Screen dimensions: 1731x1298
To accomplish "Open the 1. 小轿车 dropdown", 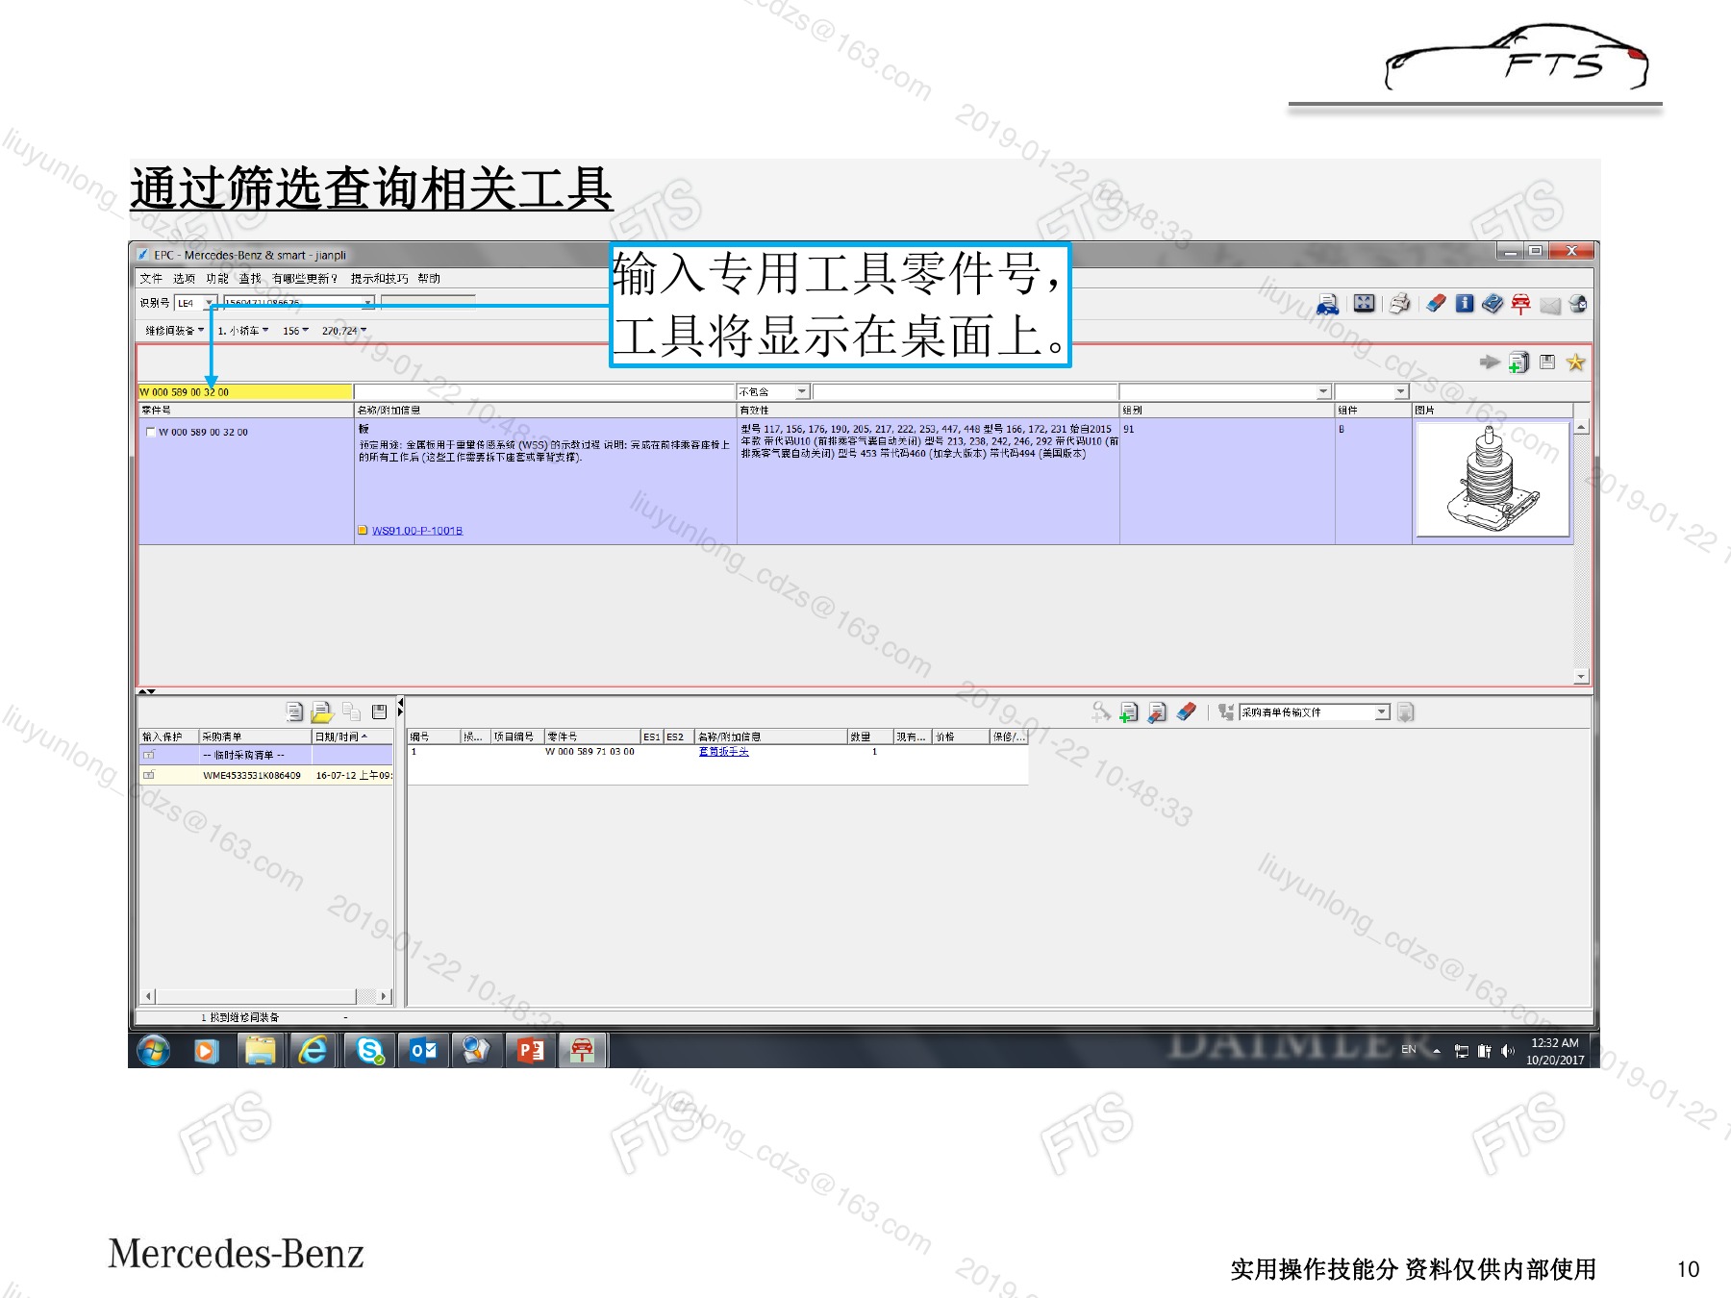I will 242,331.
